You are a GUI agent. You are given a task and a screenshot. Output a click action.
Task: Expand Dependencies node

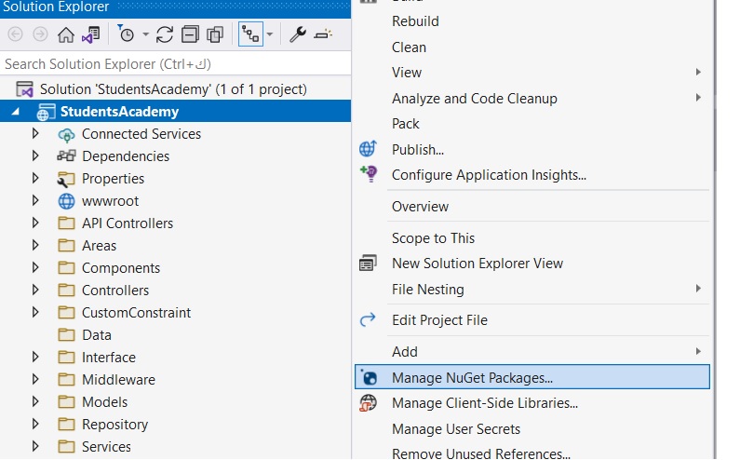(x=35, y=156)
